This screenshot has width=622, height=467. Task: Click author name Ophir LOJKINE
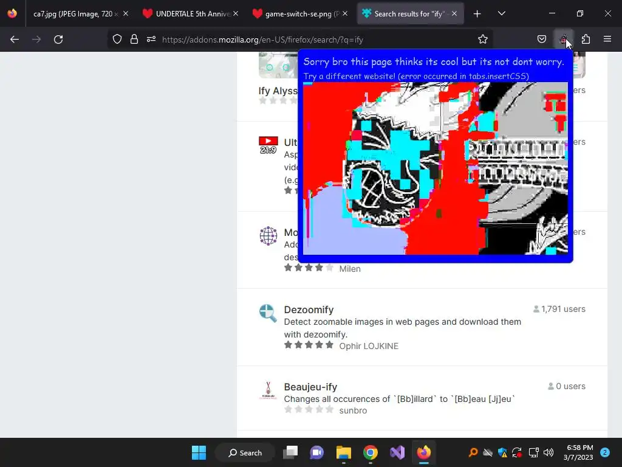pos(369,346)
